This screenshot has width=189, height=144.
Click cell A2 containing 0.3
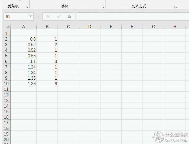coord(24,39)
